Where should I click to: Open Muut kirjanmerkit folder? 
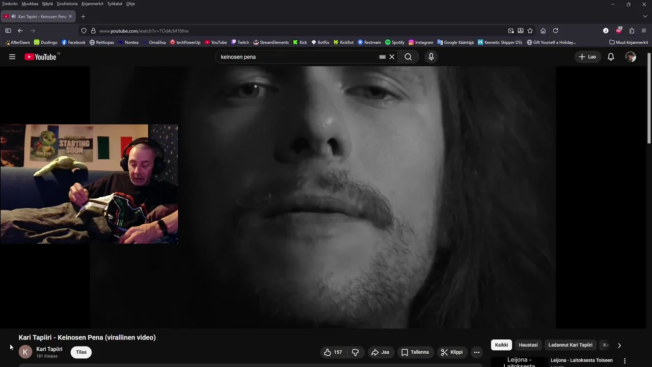click(x=629, y=42)
